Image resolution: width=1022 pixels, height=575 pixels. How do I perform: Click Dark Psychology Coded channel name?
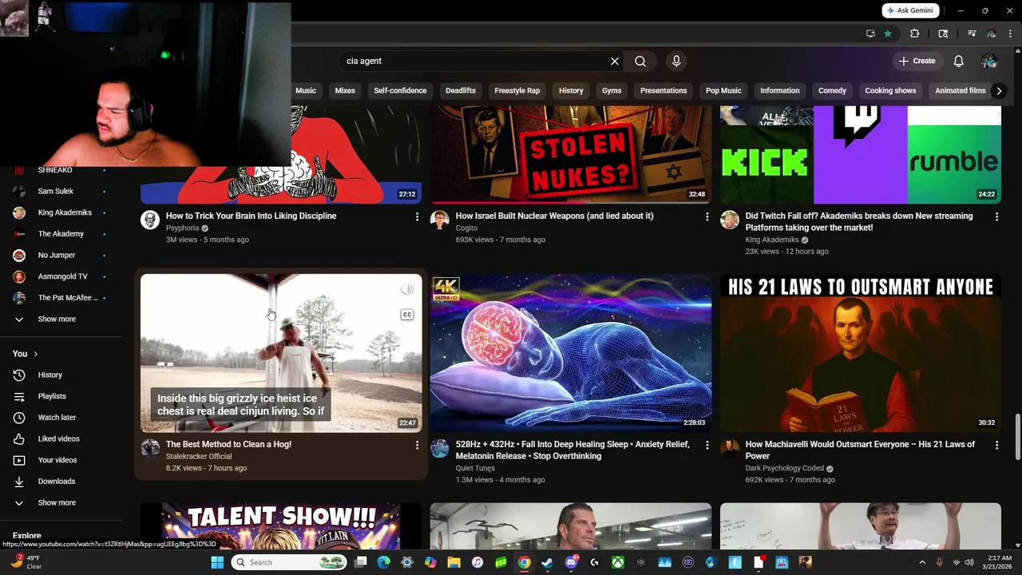(x=784, y=468)
